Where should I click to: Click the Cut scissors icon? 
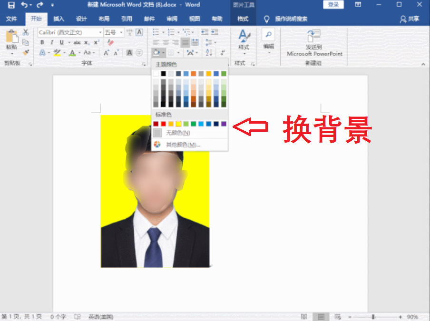tap(26, 32)
